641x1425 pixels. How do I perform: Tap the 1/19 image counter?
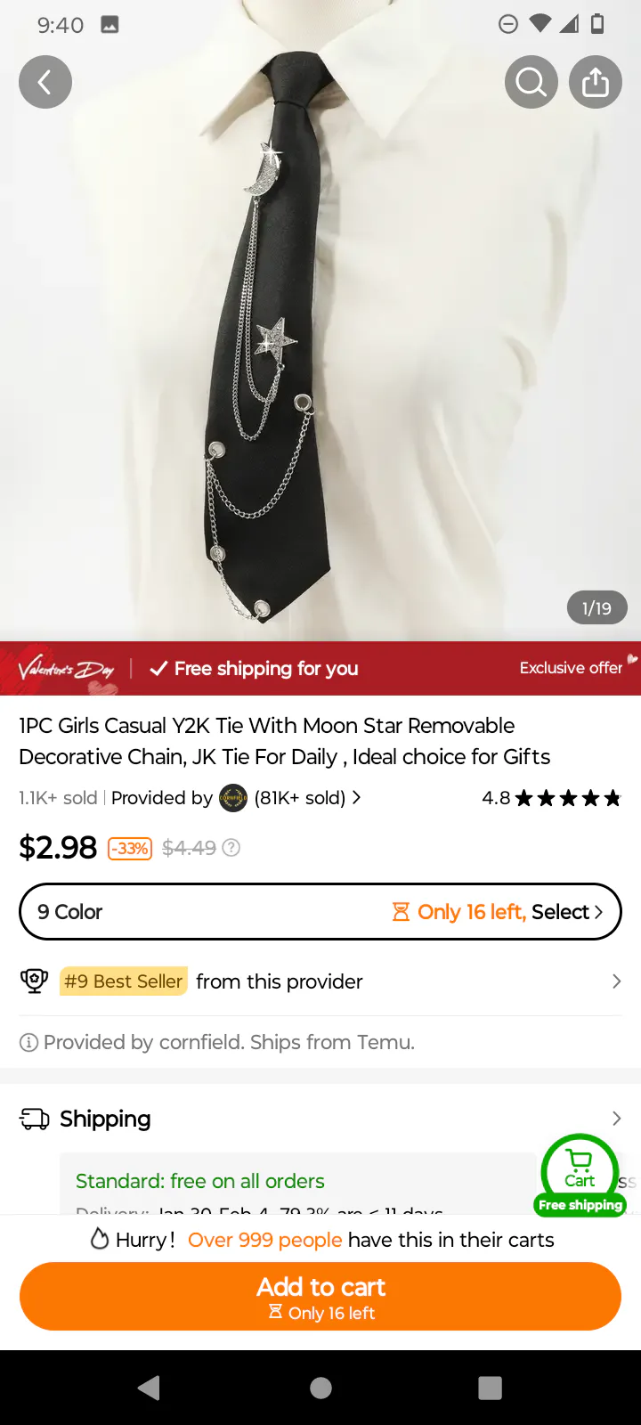[x=596, y=608]
